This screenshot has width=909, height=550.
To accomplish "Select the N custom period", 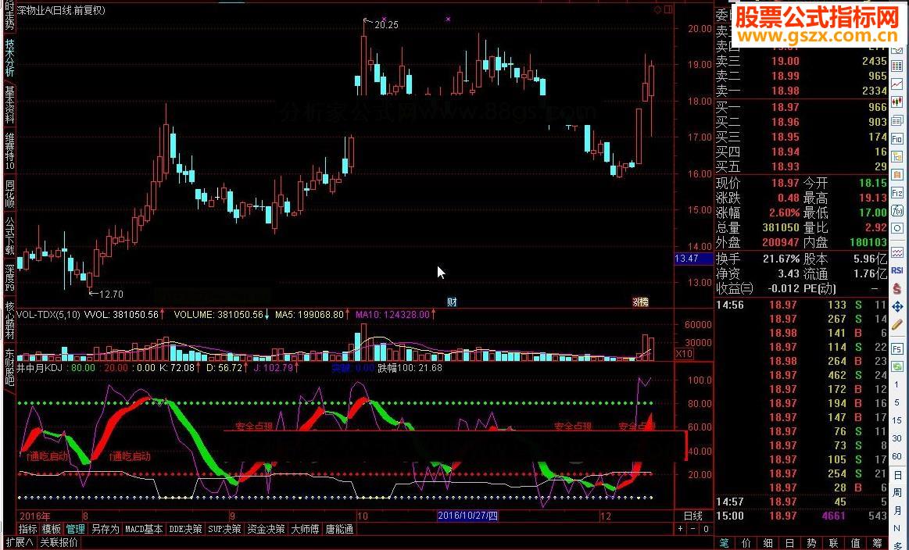I will 896,529.
